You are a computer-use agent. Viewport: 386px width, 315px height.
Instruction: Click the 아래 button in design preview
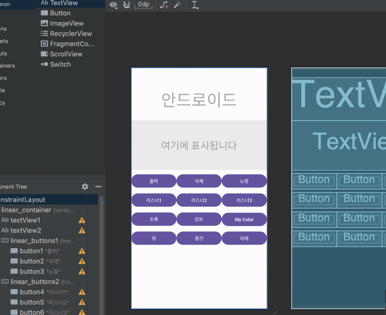pos(244,238)
